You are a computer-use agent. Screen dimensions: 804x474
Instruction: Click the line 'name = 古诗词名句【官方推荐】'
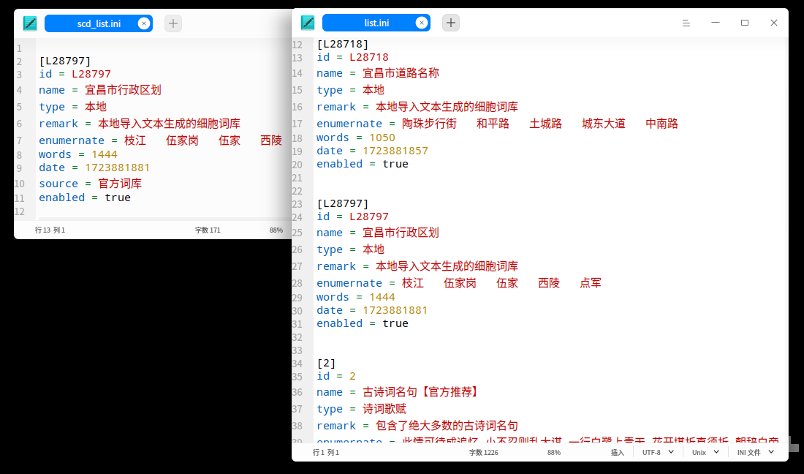[x=398, y=392]
